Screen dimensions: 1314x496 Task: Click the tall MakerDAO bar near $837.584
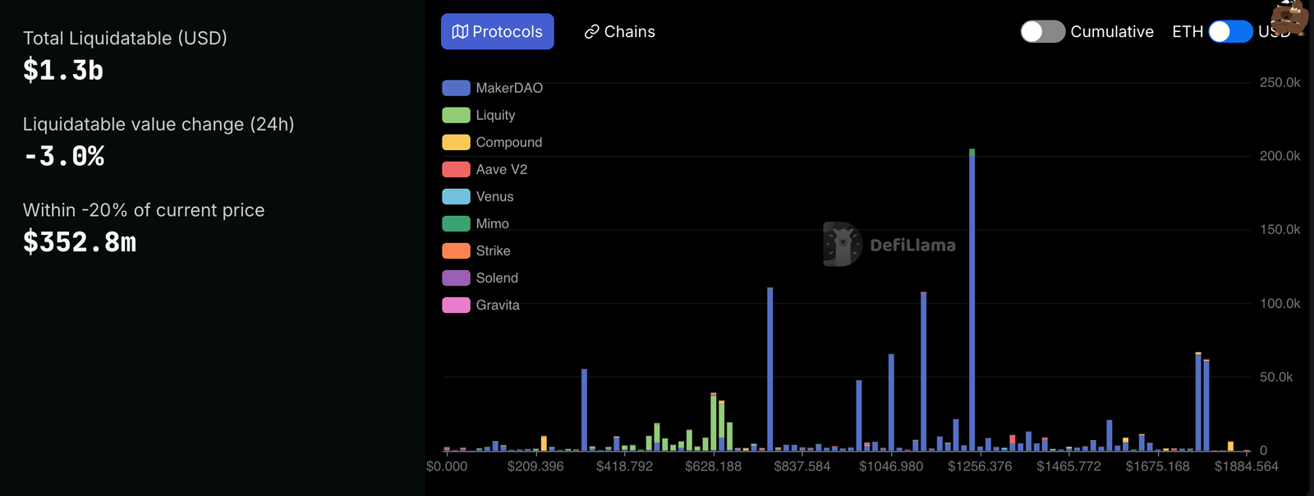[770, 370]
